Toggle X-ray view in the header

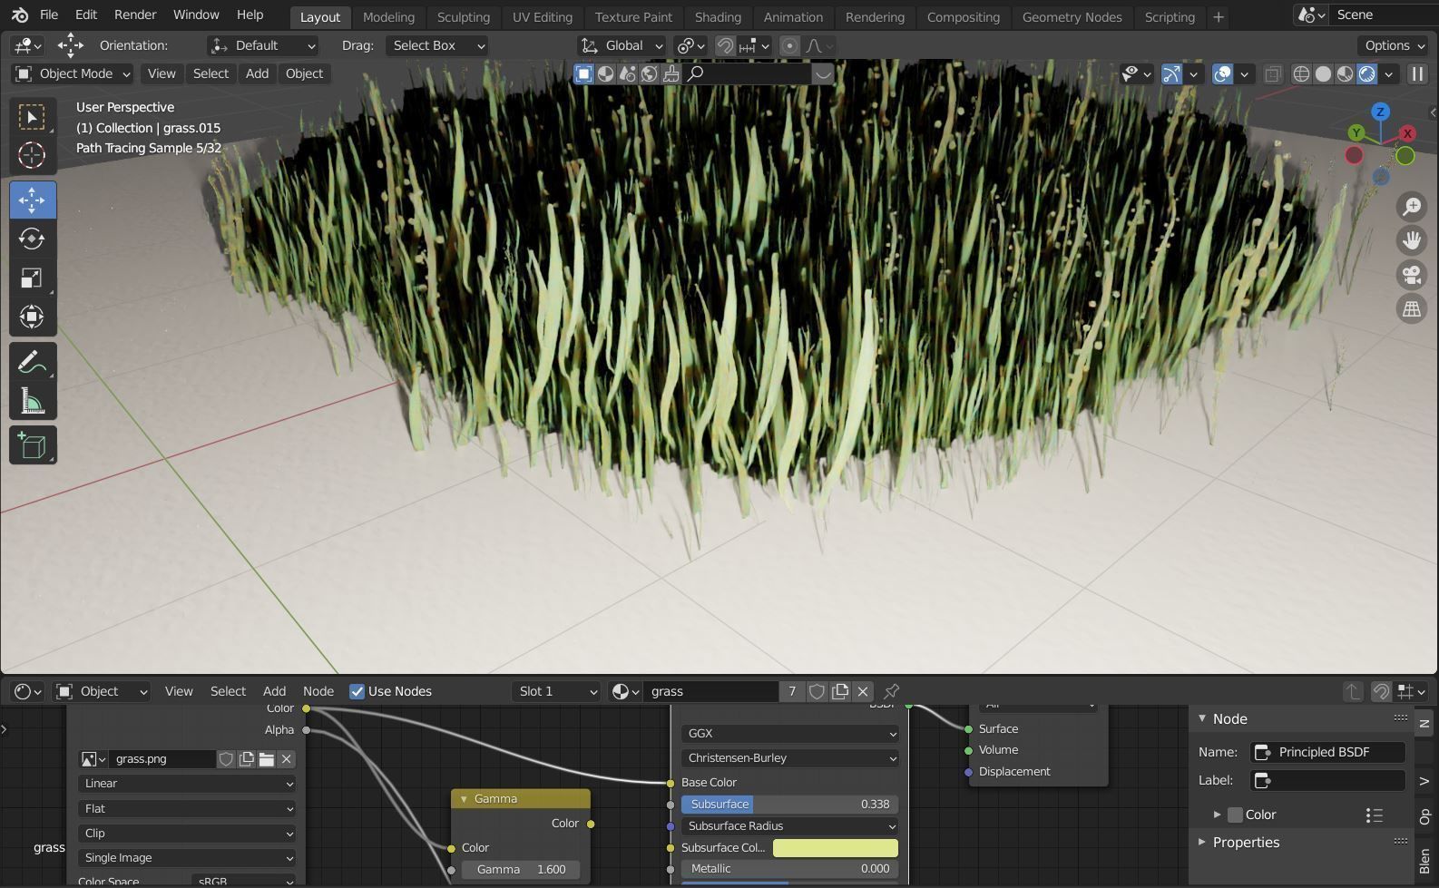[1273, 74]
